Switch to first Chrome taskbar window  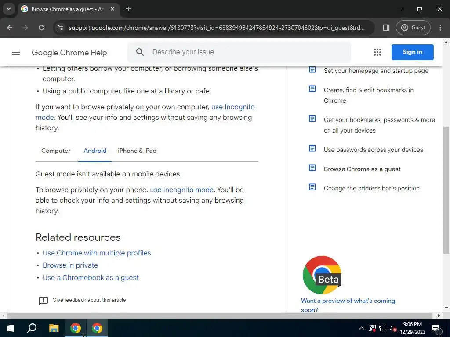click(x=76, y=328)
